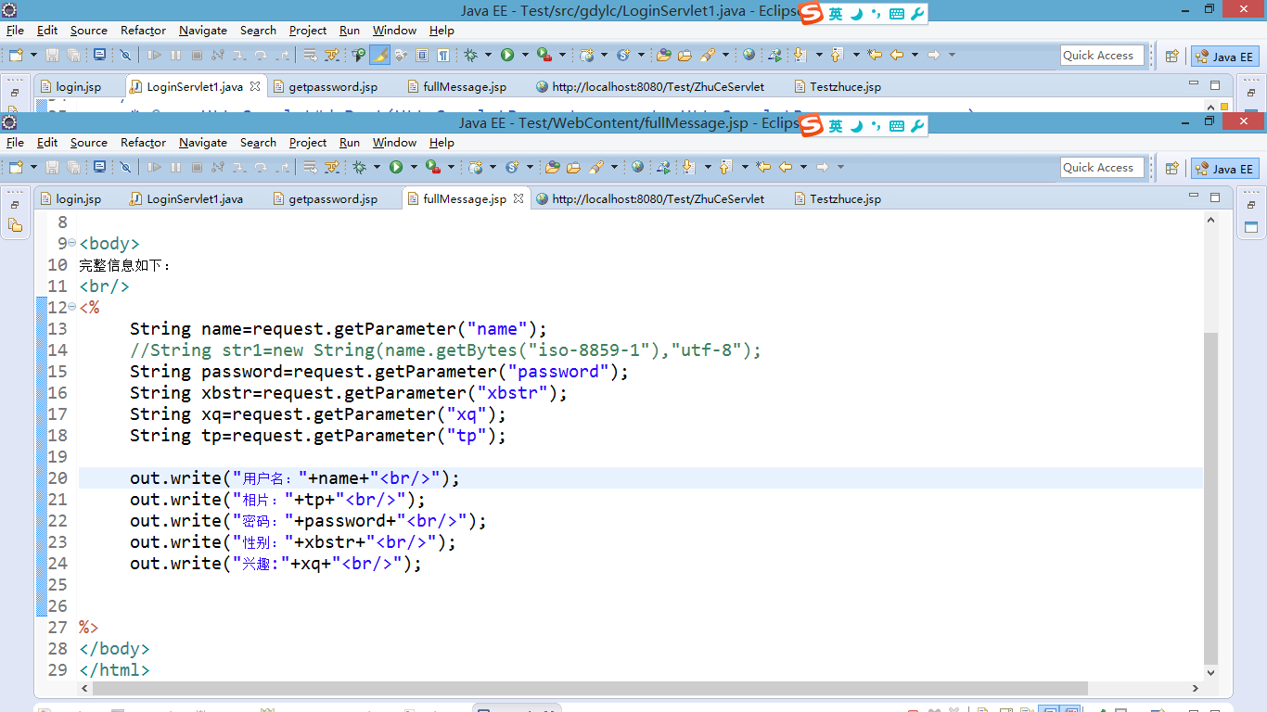Click Step Into icon in fullMessage.jsp window toolbar
Screen dimensions: 1267x712
[239, 167]
